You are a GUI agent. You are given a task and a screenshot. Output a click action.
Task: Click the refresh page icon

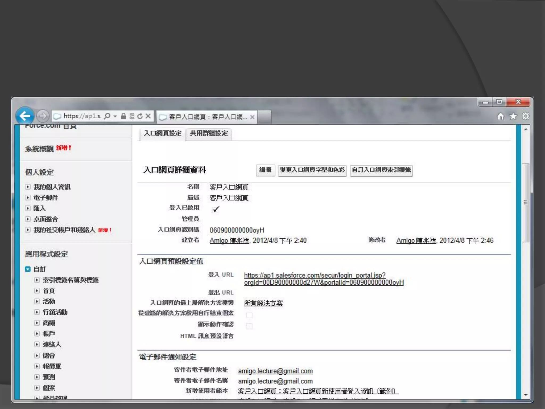[140, 116]
